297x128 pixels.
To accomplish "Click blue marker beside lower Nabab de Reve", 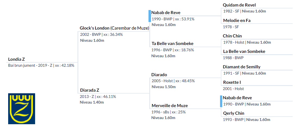I will 221,101.
